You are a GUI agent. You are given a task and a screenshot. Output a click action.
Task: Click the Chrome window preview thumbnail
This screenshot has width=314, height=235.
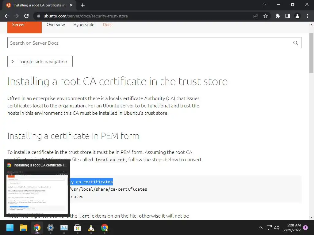[x=37, y=192]
